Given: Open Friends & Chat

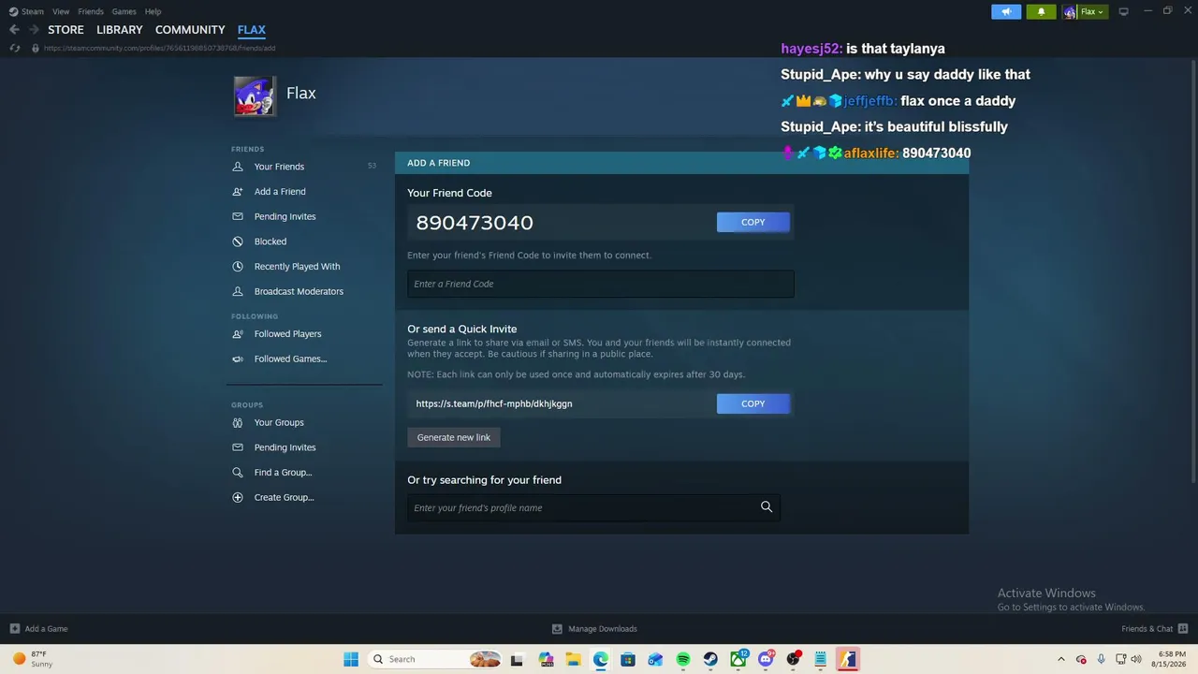Looking at the screenshot, I should point(1155,629).
